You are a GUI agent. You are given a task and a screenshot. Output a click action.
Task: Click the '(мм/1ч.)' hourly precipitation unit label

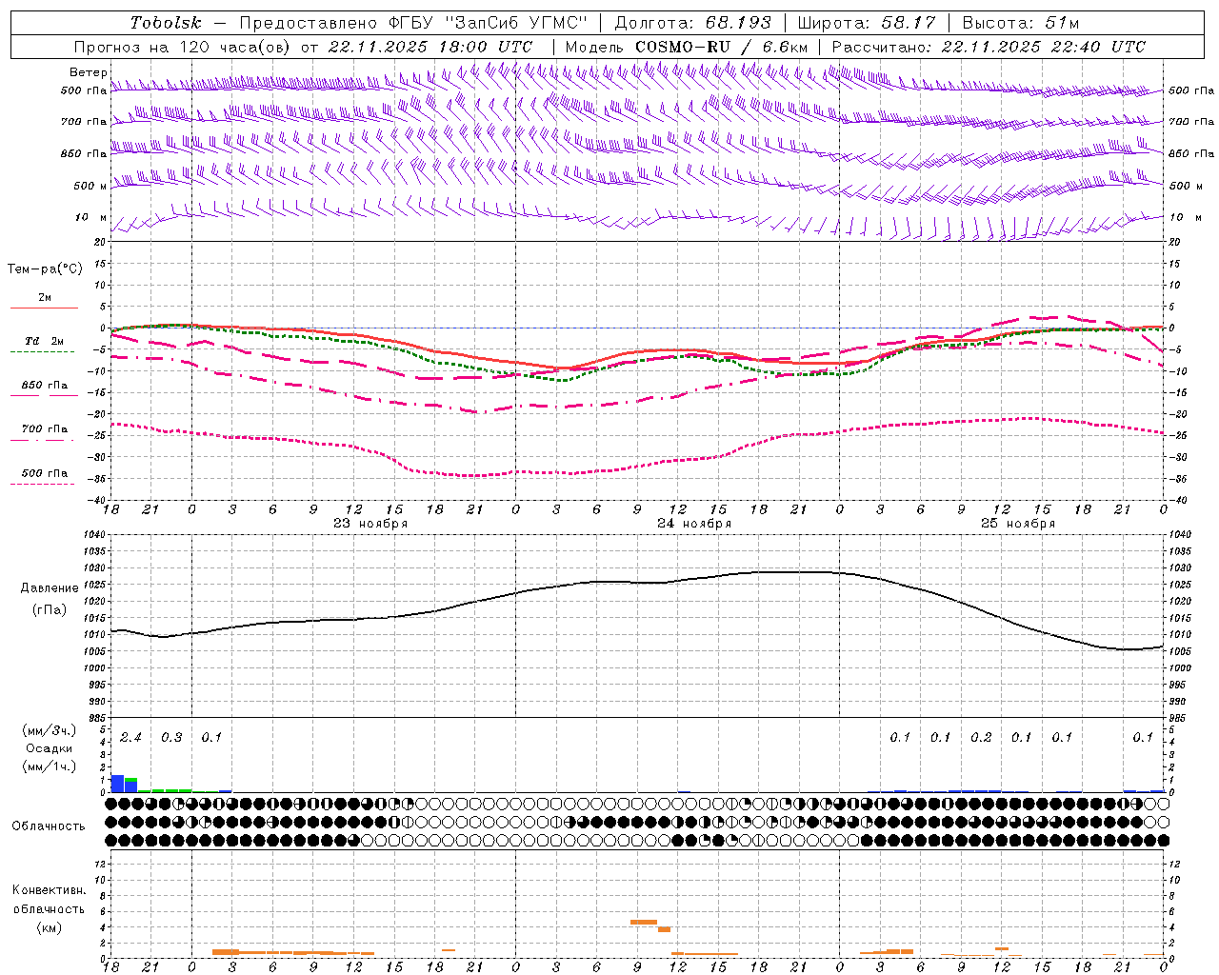pos(50,767)
